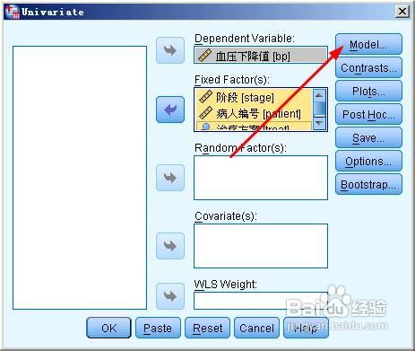Open the Bootstrap... dialog
Screen dimensions: 415x351
368,185
